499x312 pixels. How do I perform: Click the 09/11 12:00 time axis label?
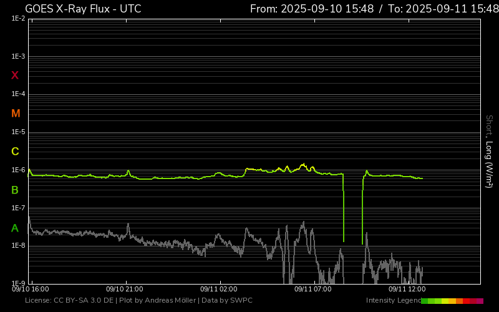click(x=407, y=289)
